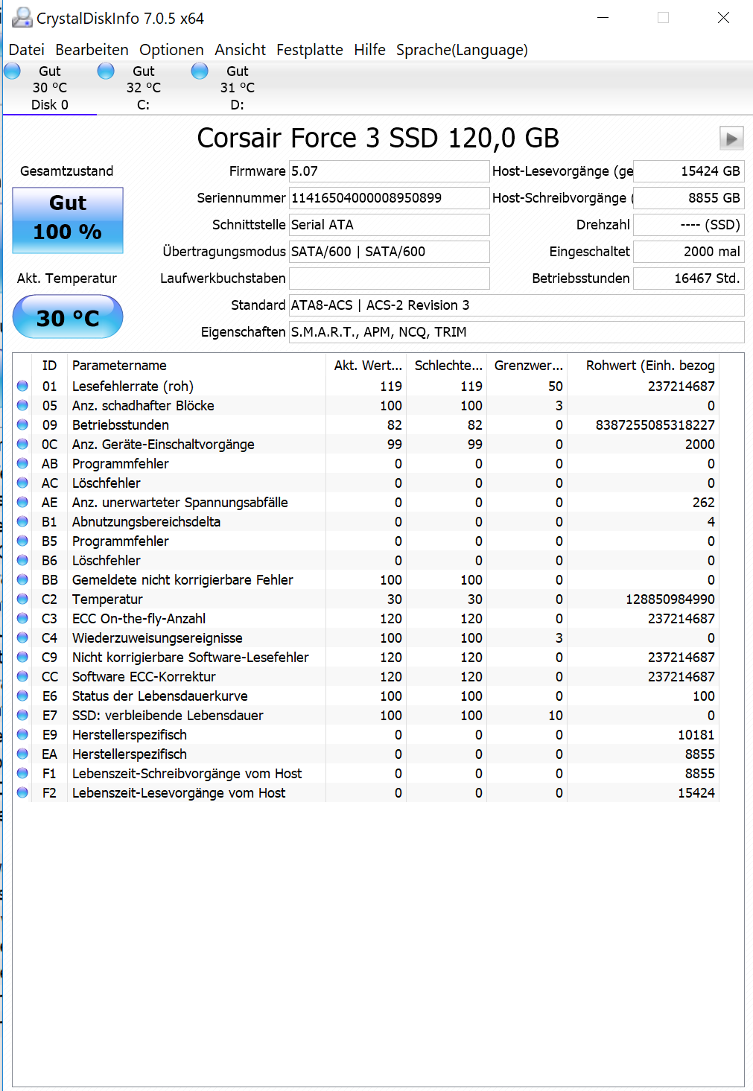Click the Gut 100 % health status button
Viewport: 753px width, 1091px height.
68,220
